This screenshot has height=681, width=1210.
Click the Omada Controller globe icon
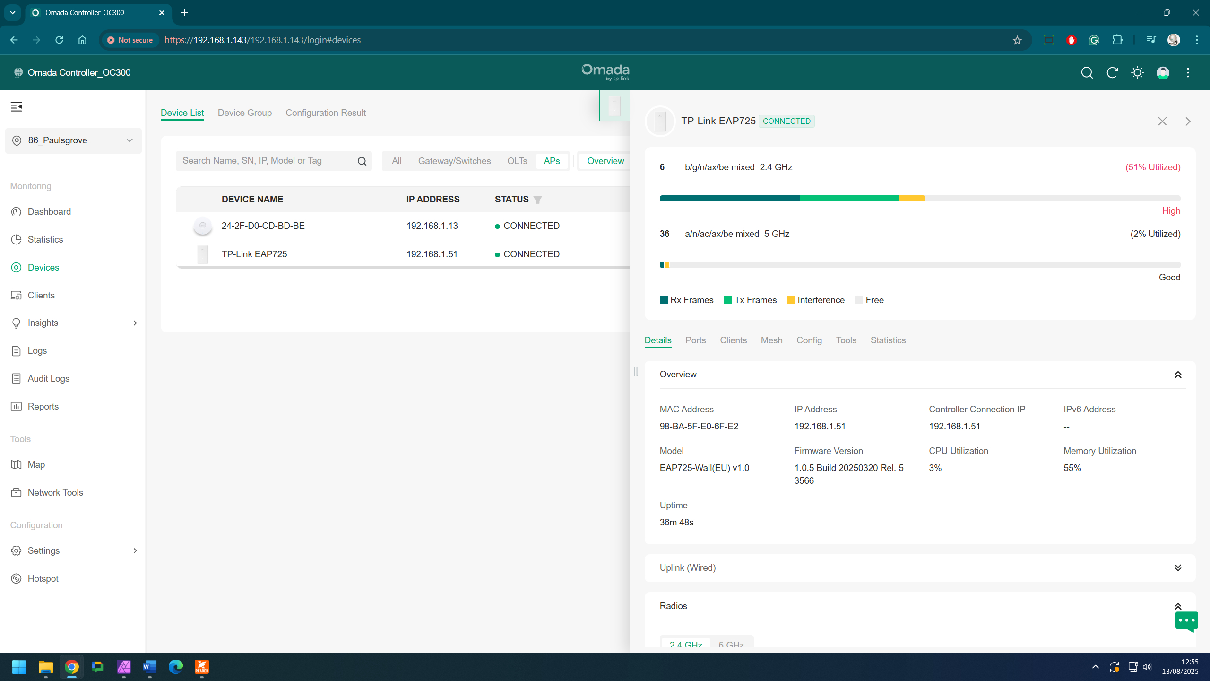[x=18, y=72]
